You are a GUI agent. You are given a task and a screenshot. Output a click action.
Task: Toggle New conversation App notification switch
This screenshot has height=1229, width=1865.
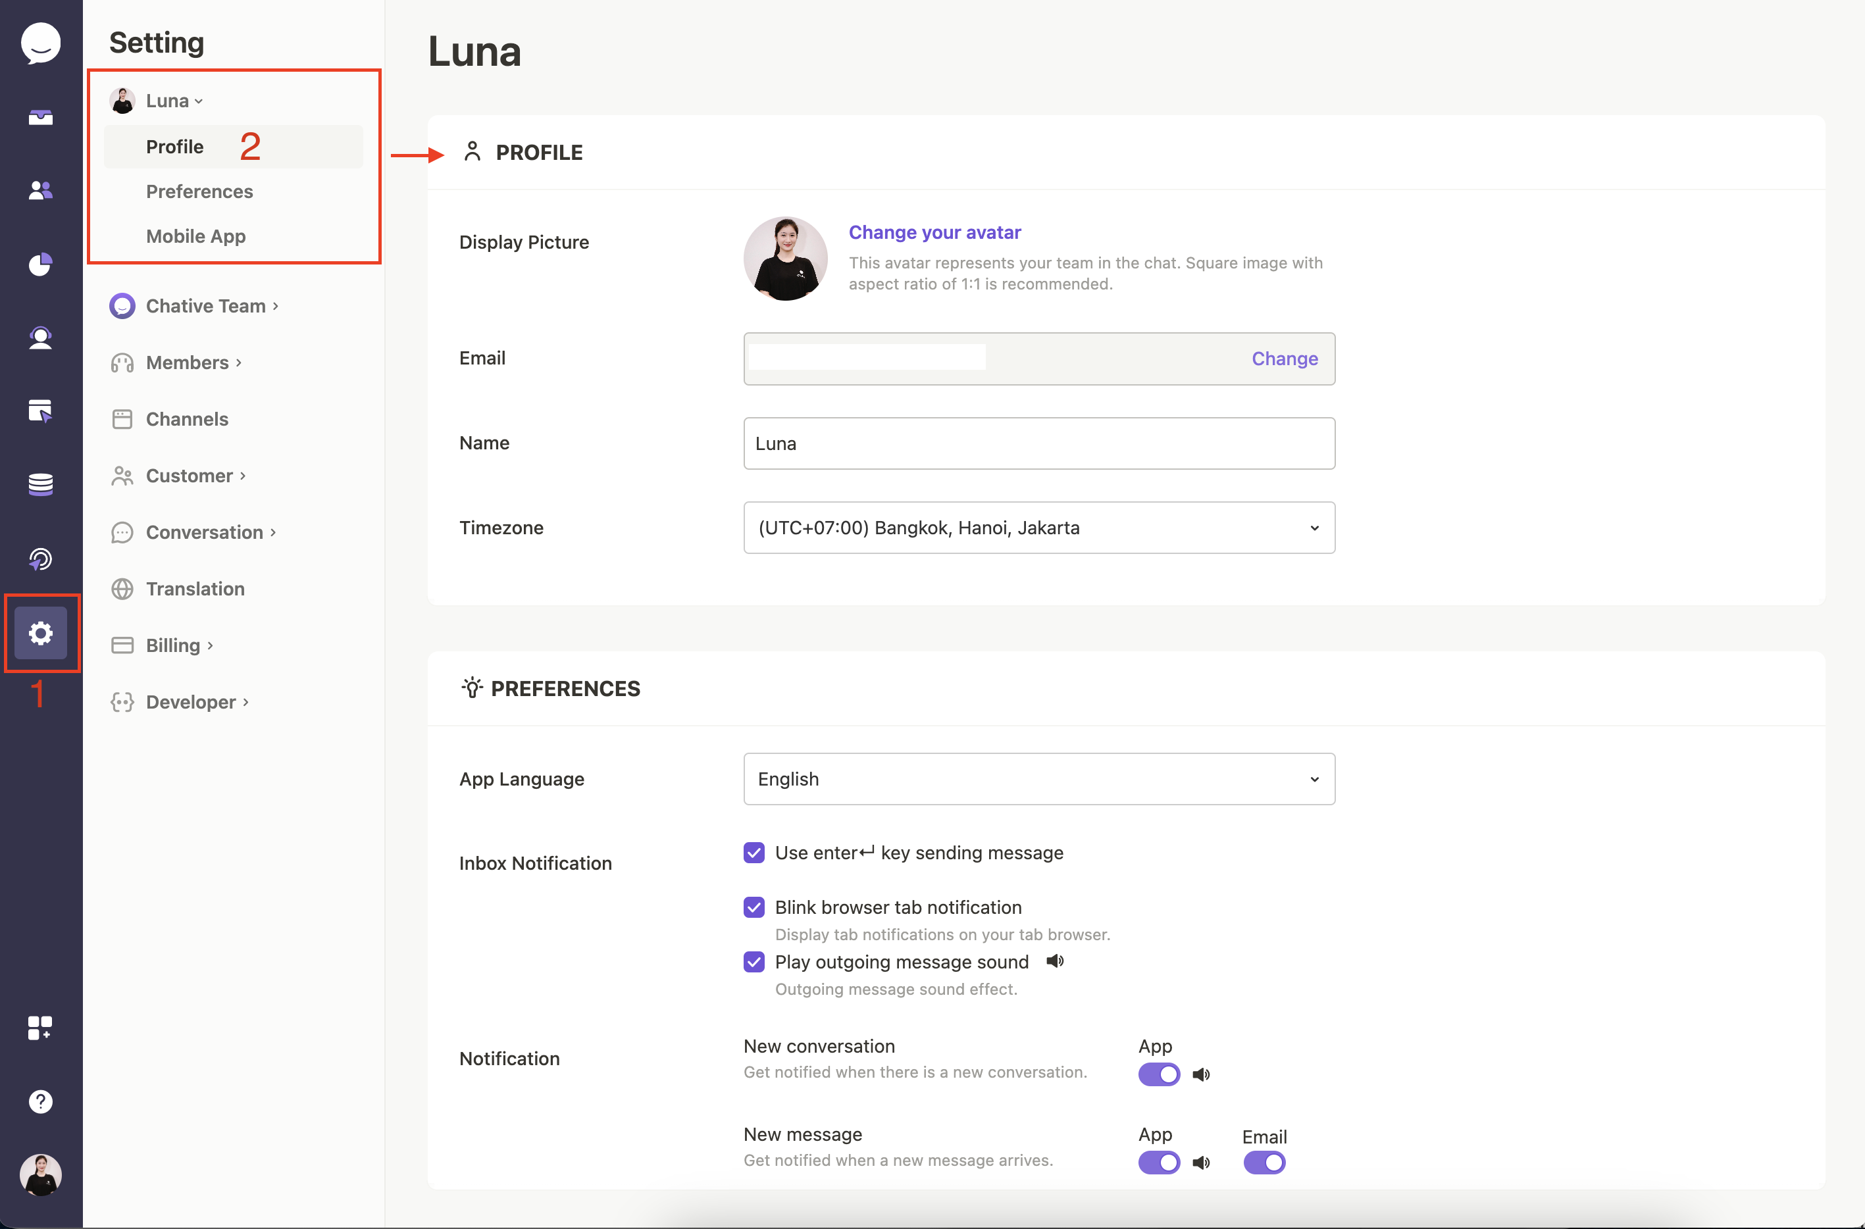pyautogui.click(x=1159, y=1074)
